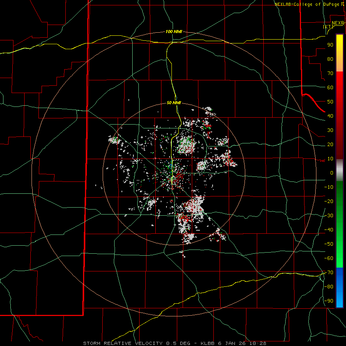Click the "10:28" timestamp in the caption
This screenshot has height=346, width=346.
(x=258, y=343)
